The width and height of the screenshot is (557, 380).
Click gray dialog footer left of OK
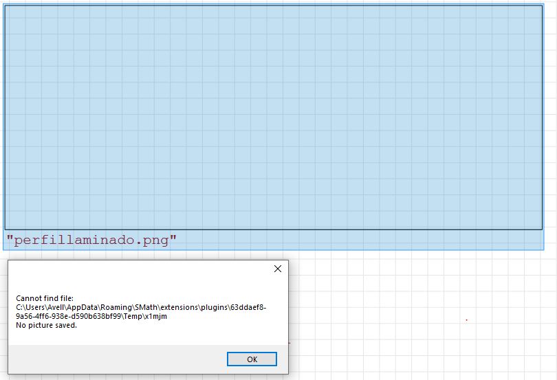pos(117,359)
